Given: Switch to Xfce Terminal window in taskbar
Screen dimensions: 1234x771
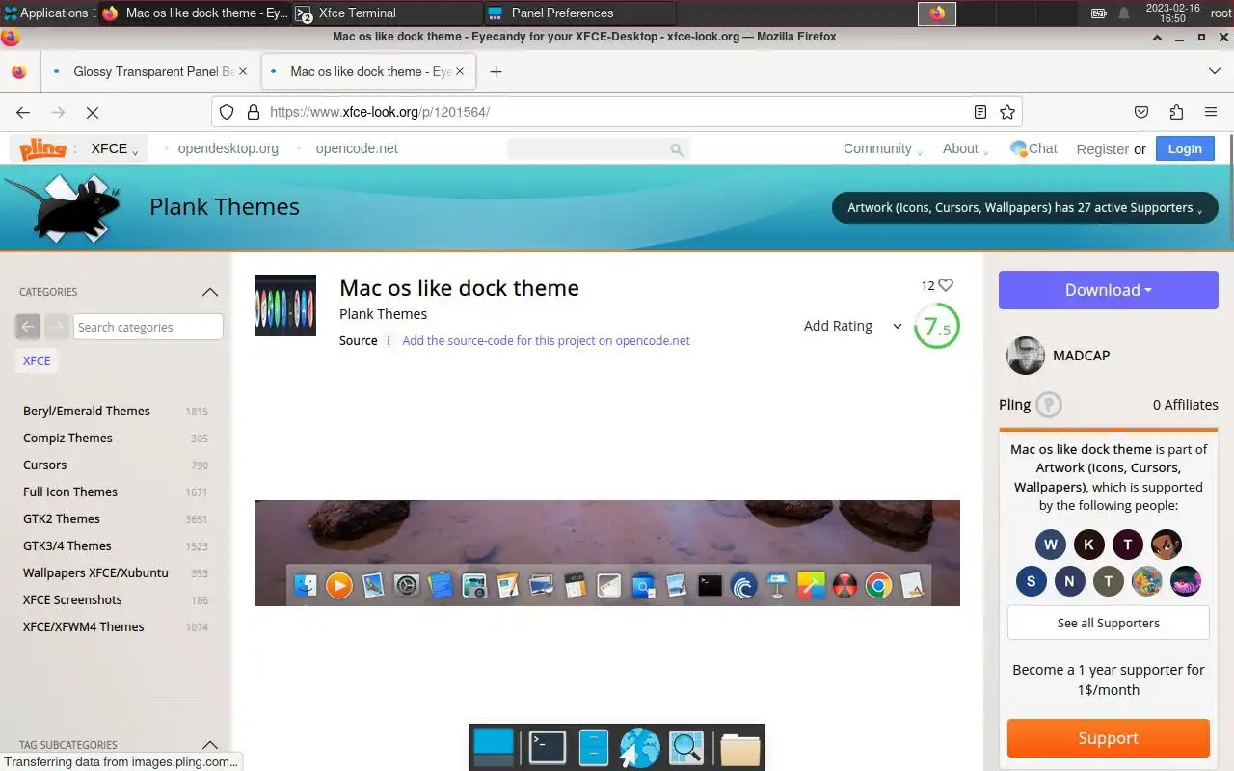Looking at the screenshot, I should click(387, 13).
